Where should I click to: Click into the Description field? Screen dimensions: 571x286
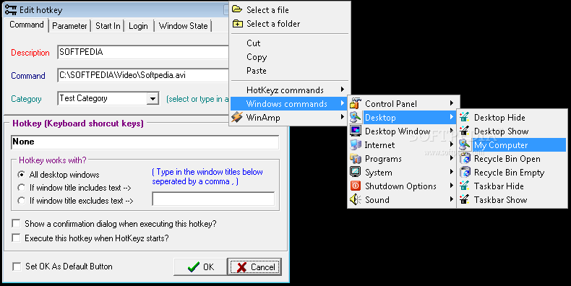click(x=143, y=52)
